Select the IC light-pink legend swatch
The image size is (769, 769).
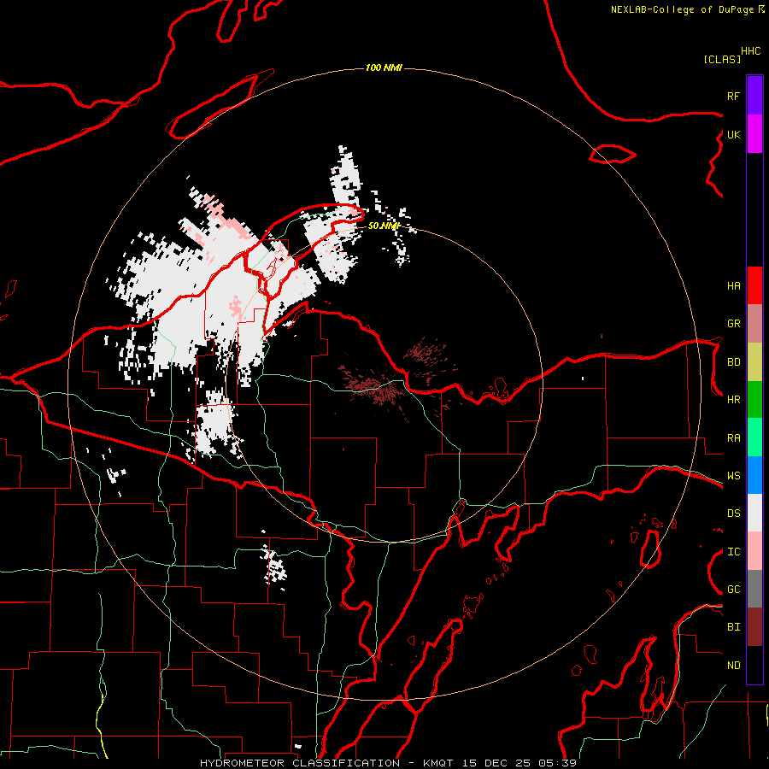[x=754, y=551]
